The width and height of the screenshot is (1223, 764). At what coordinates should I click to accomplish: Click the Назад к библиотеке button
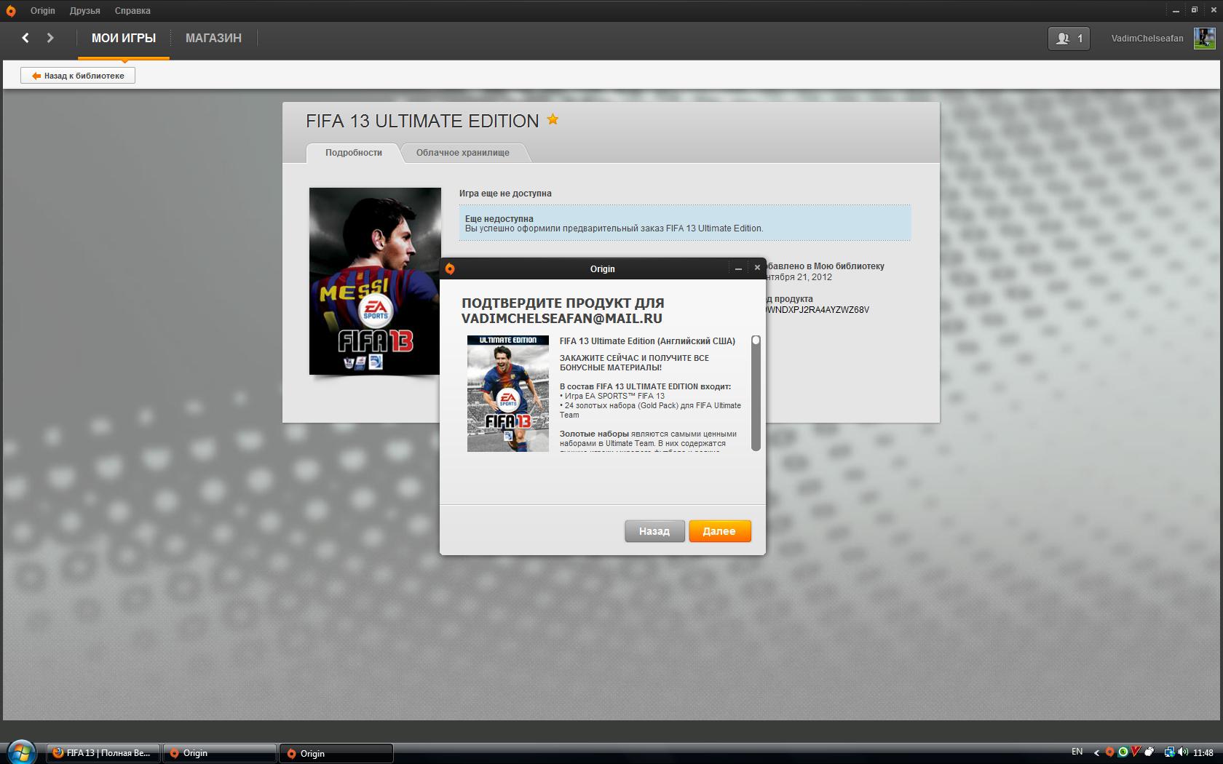[78, 76]
